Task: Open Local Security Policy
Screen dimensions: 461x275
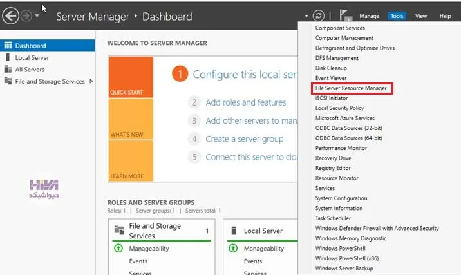Action: [x=339, y=108]
